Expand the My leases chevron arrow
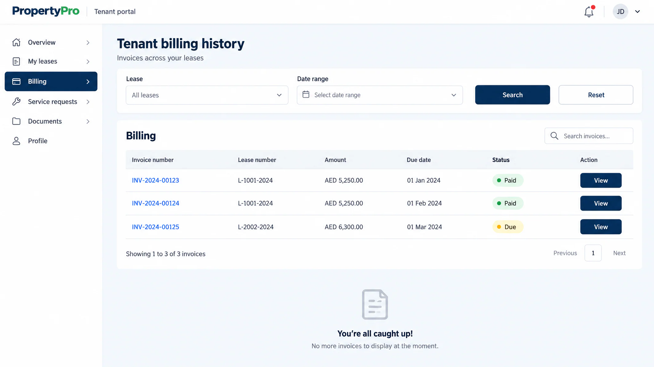Image resolution: width=654 pixels, height=367 pixels. pyautogui.click(x=88, y=62)
